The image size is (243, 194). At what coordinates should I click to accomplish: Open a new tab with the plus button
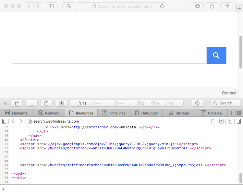click(x=239, y=9)
